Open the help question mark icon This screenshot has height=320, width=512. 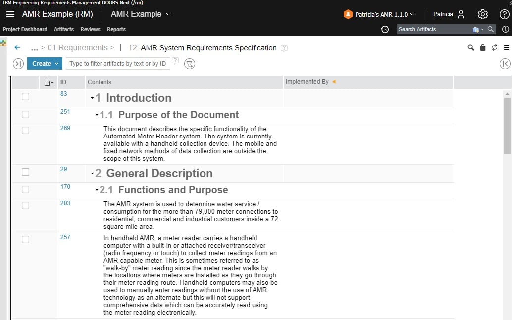coord(504,14)
